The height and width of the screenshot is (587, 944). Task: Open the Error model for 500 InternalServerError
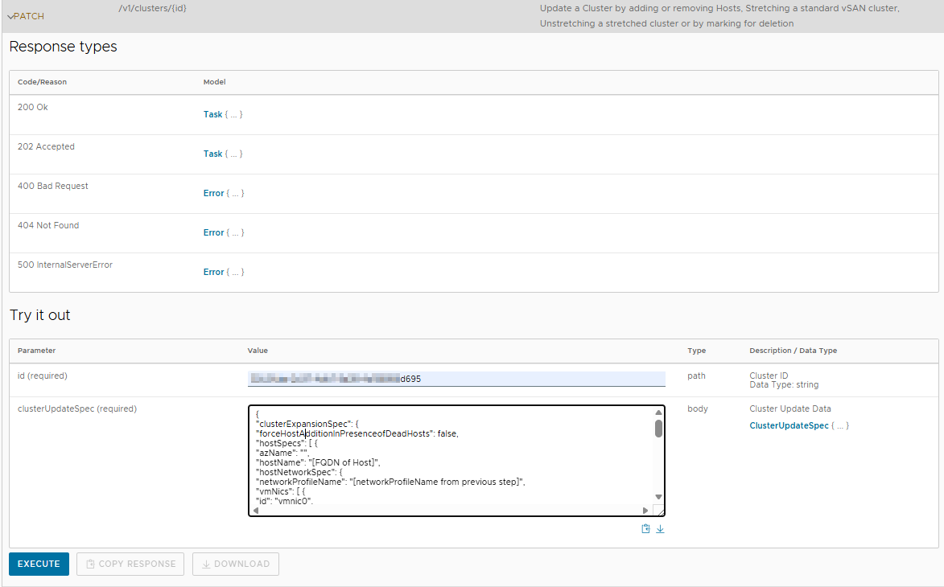(213, 273)
